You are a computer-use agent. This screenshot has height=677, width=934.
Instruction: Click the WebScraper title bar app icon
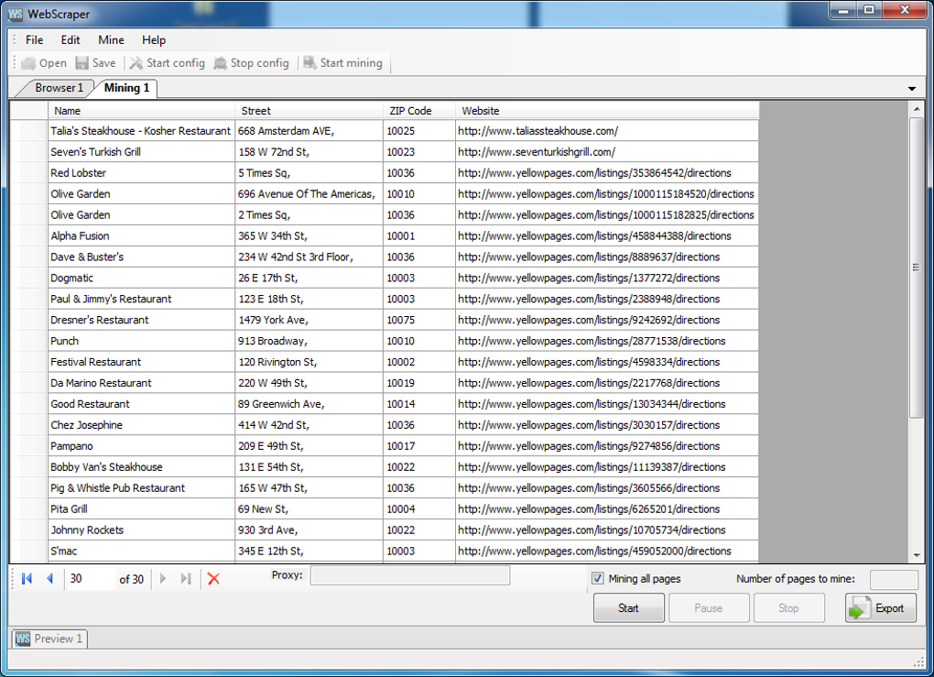point(16,14)
